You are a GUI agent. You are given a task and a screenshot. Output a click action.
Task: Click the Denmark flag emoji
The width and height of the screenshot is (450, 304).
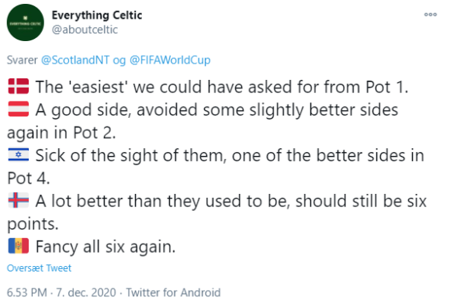(x=19, y=86)
